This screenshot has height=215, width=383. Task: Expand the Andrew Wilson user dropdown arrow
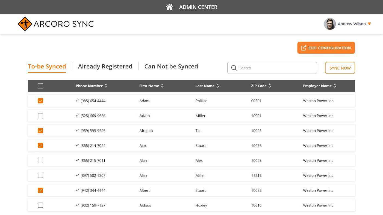click(369, 24)
